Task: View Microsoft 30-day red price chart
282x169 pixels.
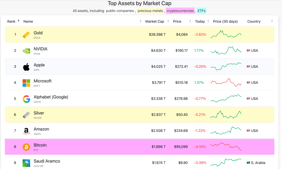Action: click(226, 82)
